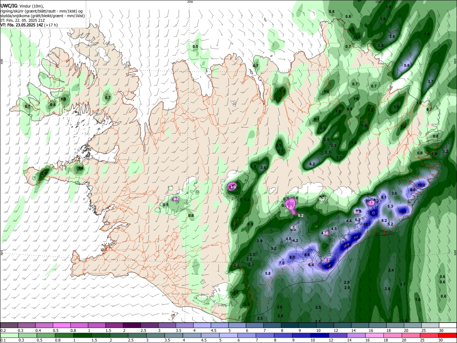
Task: Click the "3.9" value on the pink snow patch
Action: click(233, 187)
